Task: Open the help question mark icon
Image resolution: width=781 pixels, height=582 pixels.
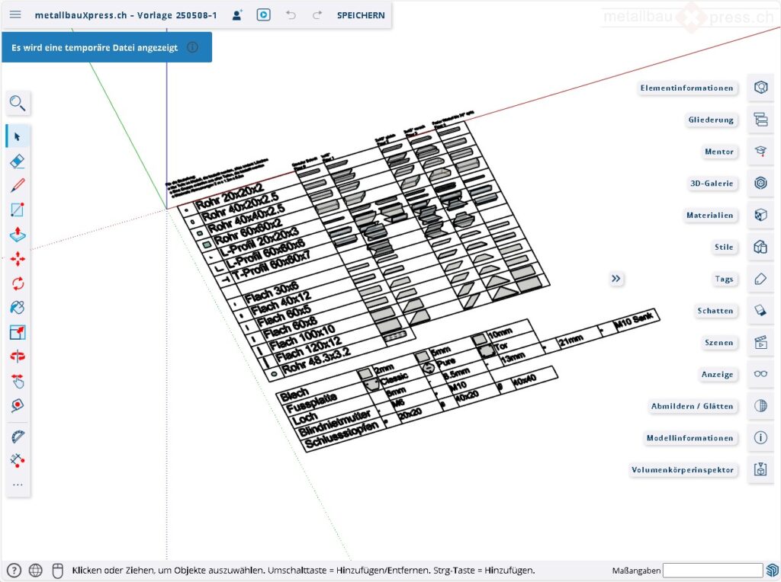Action: 14,570
